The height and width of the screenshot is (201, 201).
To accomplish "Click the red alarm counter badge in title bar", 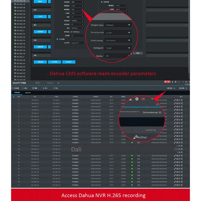I will click(x=167, y=82).
